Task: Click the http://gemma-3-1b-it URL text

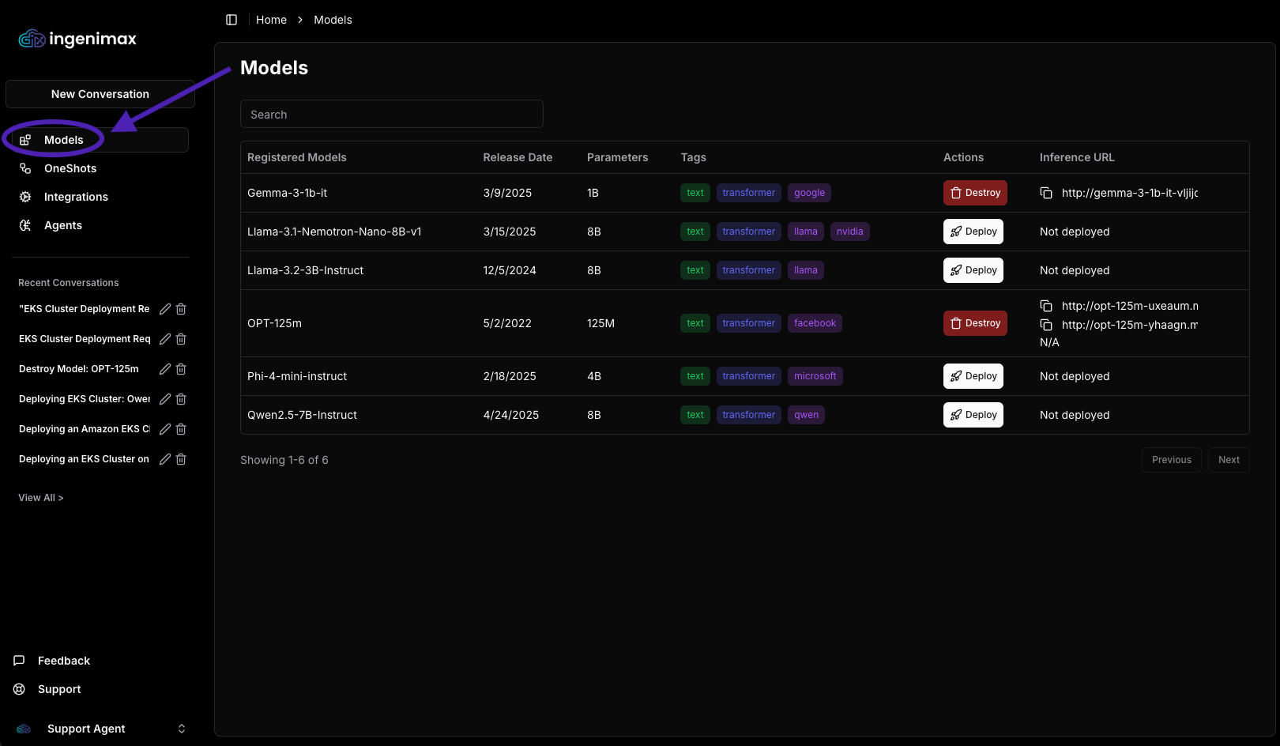Action: tap(1130, 193)
